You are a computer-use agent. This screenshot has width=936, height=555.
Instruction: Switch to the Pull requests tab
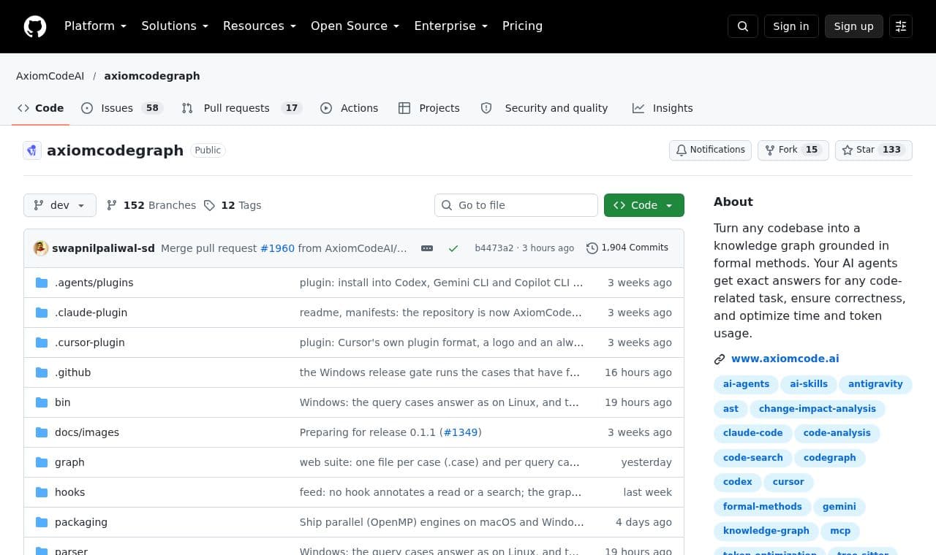tap(242, 108)
